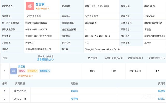Viewport: 166px width, 103px height.
Task: Open 关联1家企业 link in shareholder row
Action: click(25, 76)
